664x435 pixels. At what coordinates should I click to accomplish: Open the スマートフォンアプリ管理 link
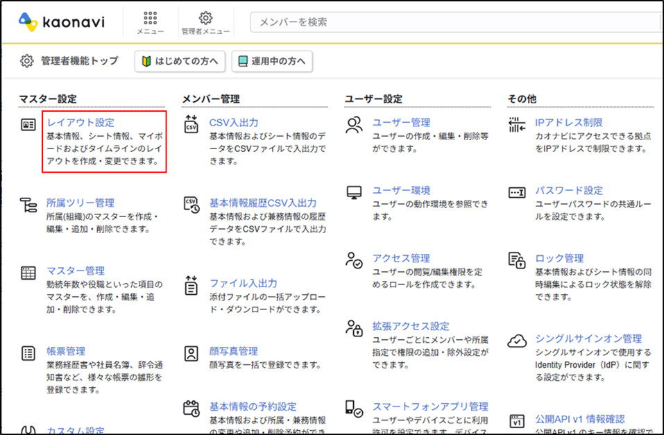[430, 407]
